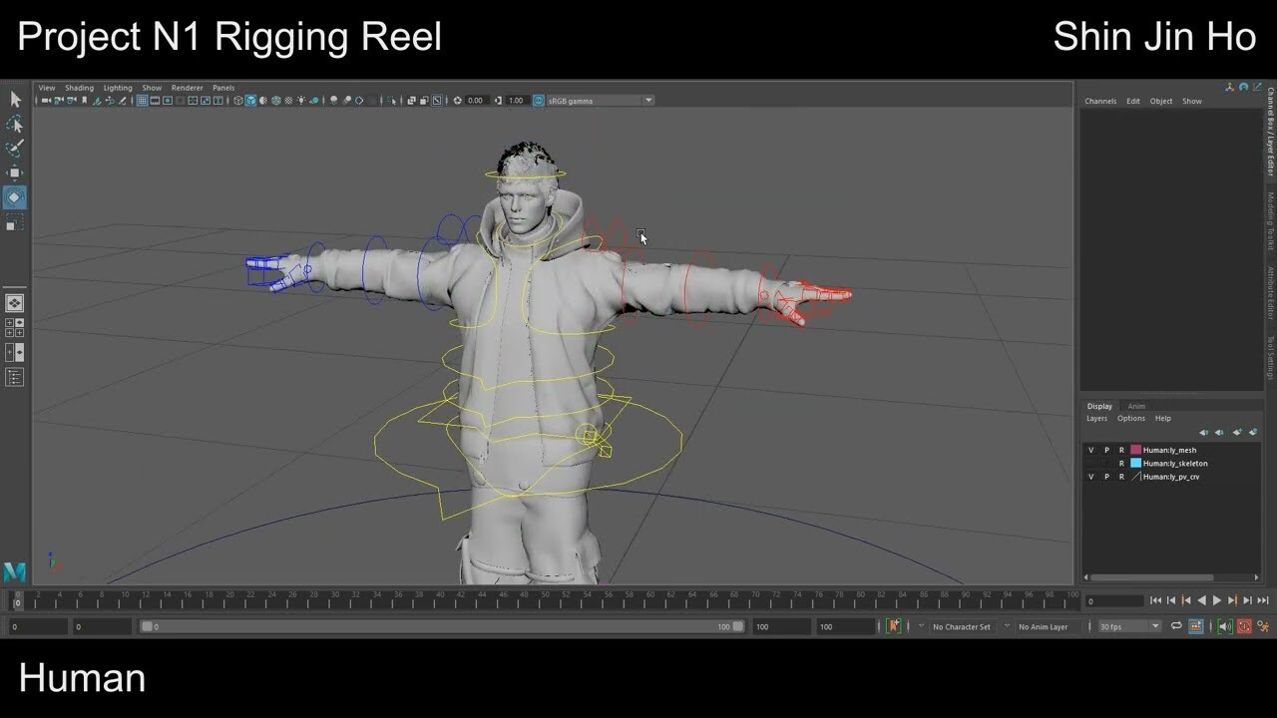Image resolution: width=1277 pixels, height=718 pixels.
Task: Activate the Lasso tool
Action: (x=14, y=124)
